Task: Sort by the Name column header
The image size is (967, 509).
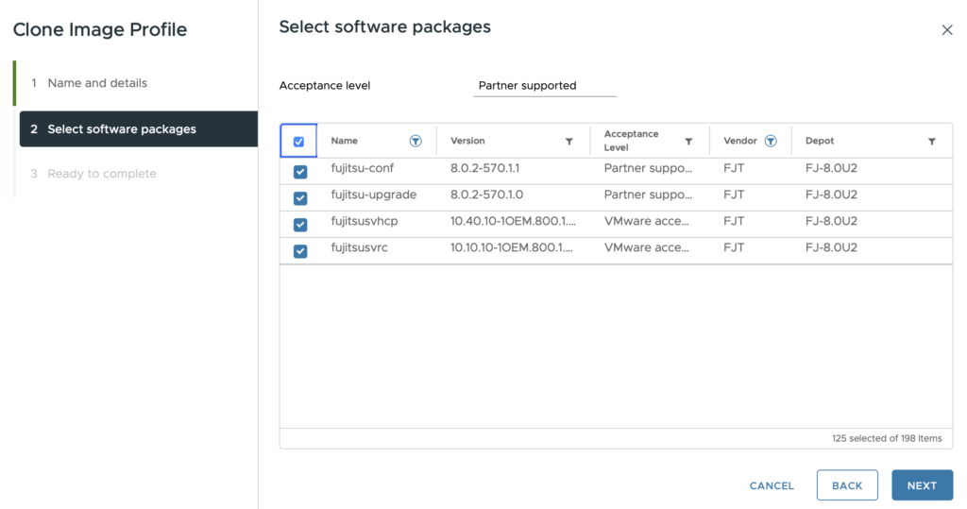Action: (x=345, y=142)
